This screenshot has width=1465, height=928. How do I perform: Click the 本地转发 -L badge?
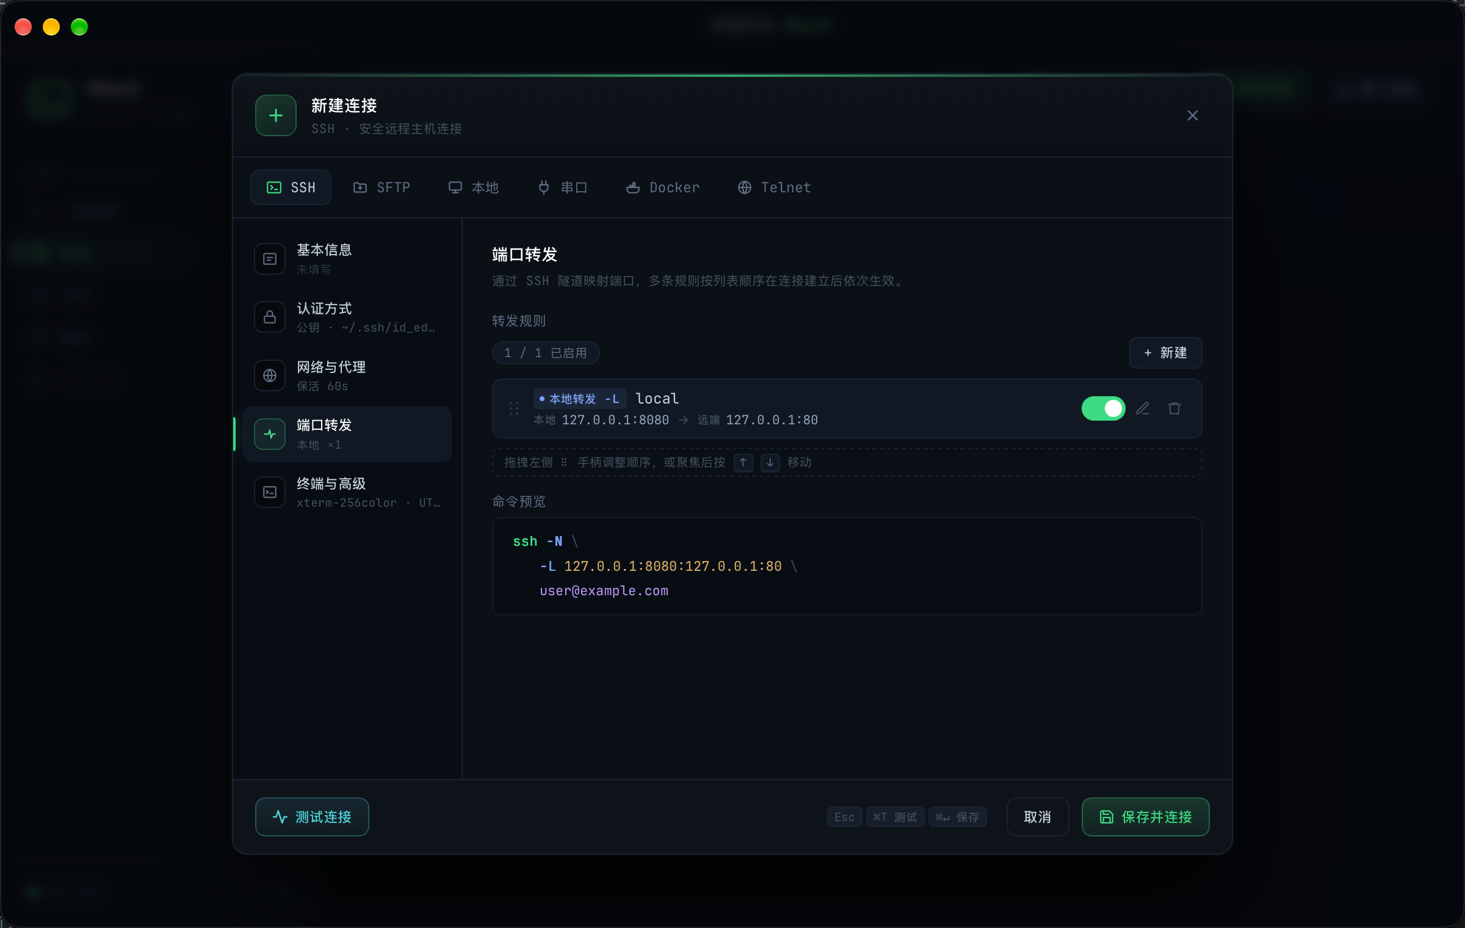pos(580,399)
